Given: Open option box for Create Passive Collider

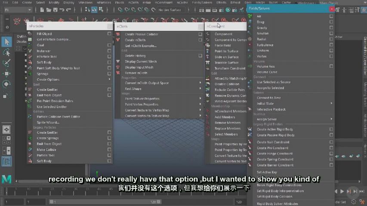Looking at the screenshot, I should point(200,34).
